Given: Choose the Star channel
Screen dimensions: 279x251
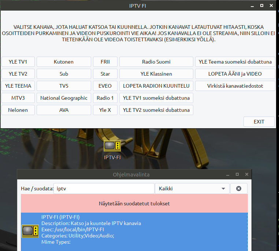Looking at the screenshot, I should pos(105,74).
